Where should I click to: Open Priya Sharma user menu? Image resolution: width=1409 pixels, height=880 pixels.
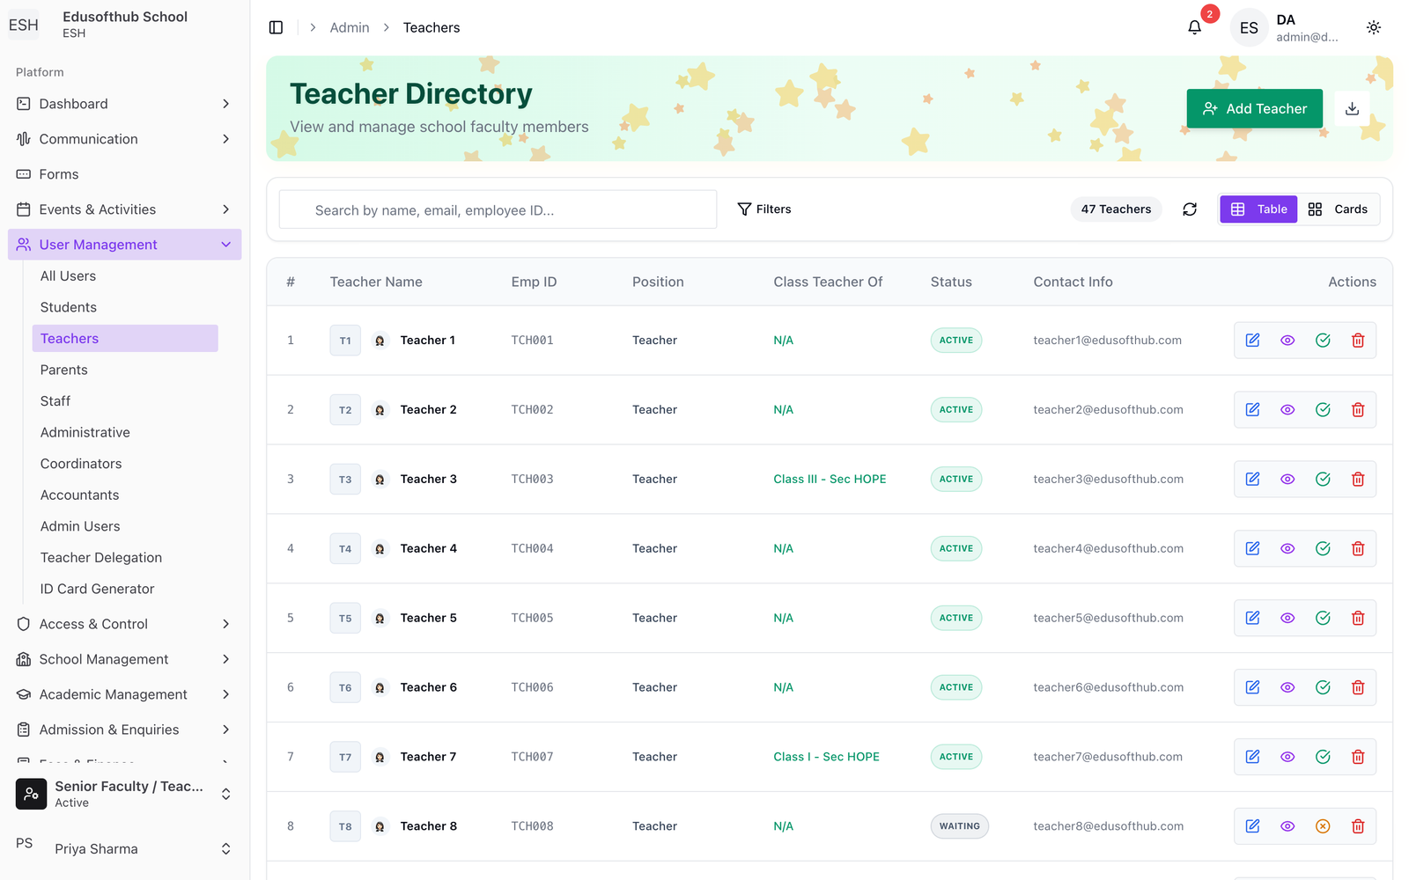(x=124, y=849)
